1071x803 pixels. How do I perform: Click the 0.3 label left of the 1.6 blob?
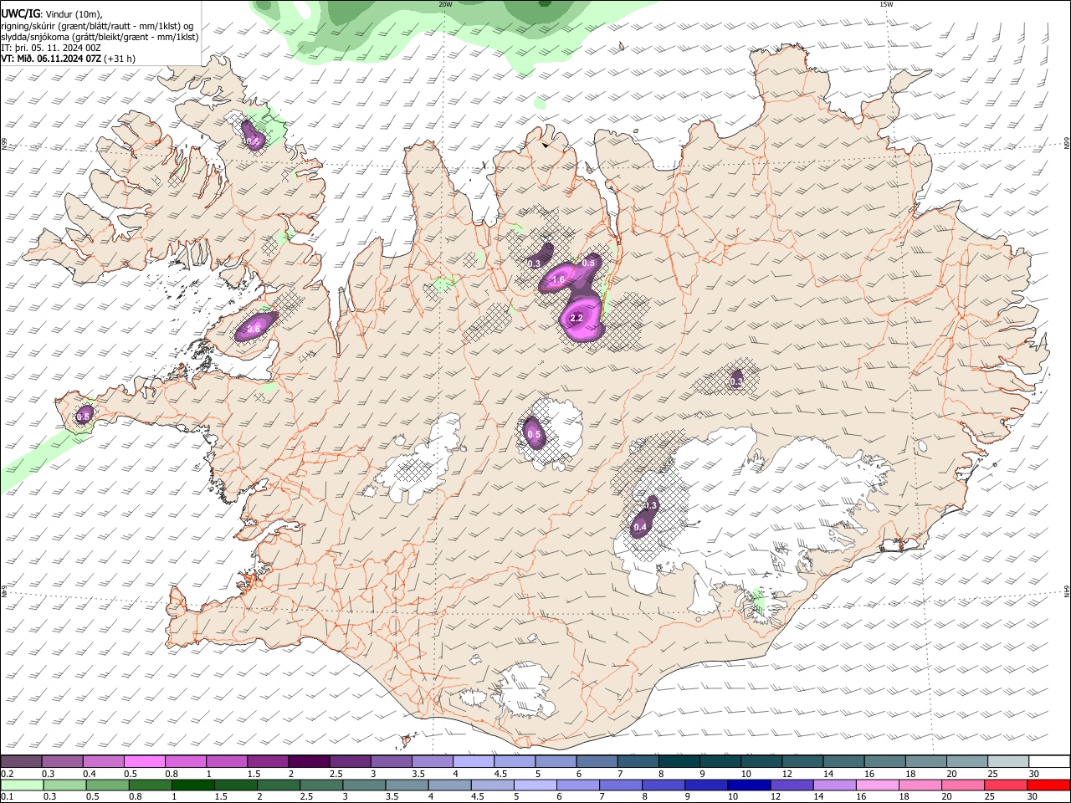point(535,264)
